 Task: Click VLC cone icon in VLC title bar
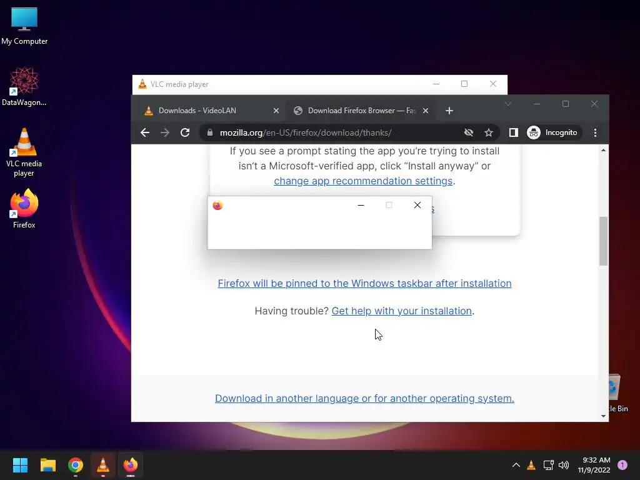point(142,84)
